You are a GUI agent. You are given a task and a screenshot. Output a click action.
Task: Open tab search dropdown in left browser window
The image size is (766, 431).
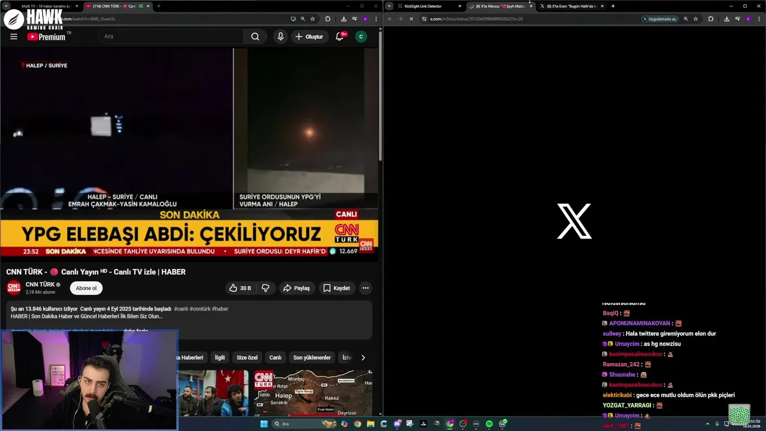point(6,6)
